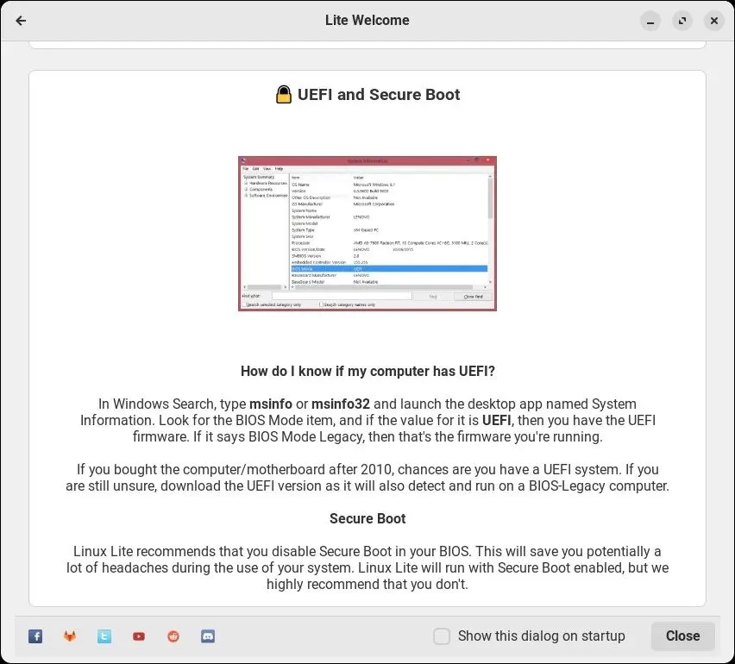The image size is (735, 664).
Task: Click the 'Lite Welcome' window title
Action: (x=367, y=20)
